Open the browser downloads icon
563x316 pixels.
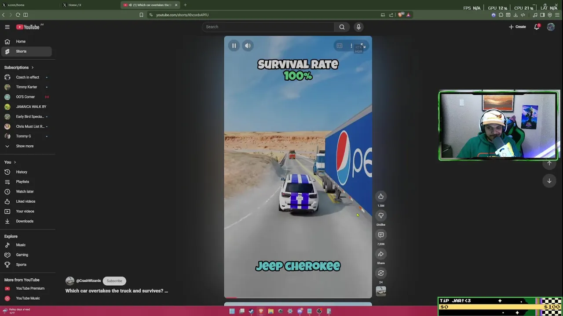tap(515, 15)
